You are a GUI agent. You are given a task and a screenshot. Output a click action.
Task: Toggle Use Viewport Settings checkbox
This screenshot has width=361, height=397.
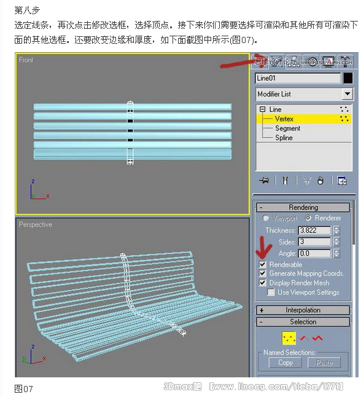(271, 293)
